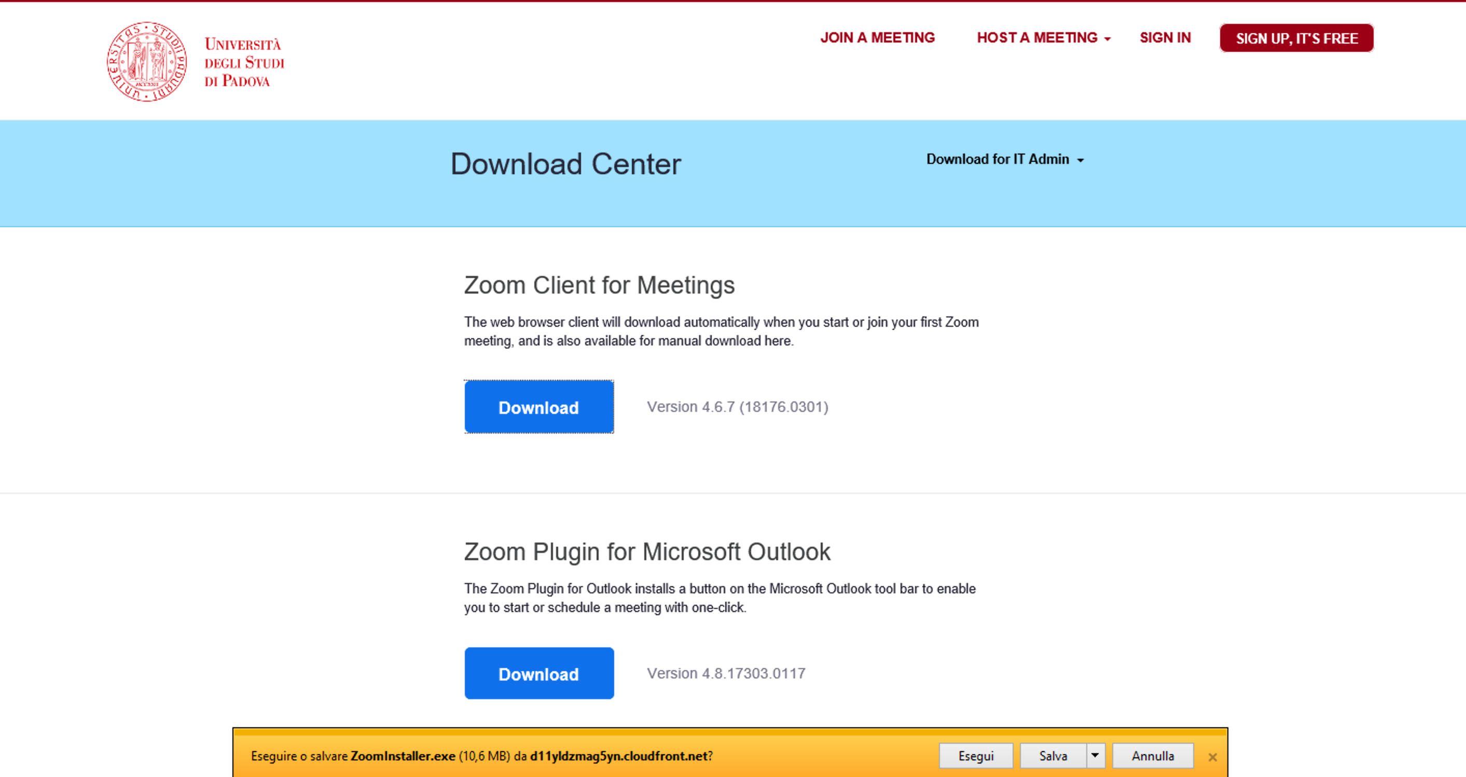The width and height of the screenshot is (1466, 777).
Task: Open the SIGN IN link
Action: coord(1165,37)
